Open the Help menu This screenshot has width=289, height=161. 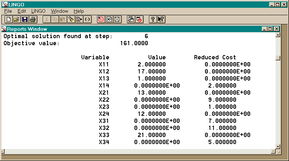click(79, 11)
